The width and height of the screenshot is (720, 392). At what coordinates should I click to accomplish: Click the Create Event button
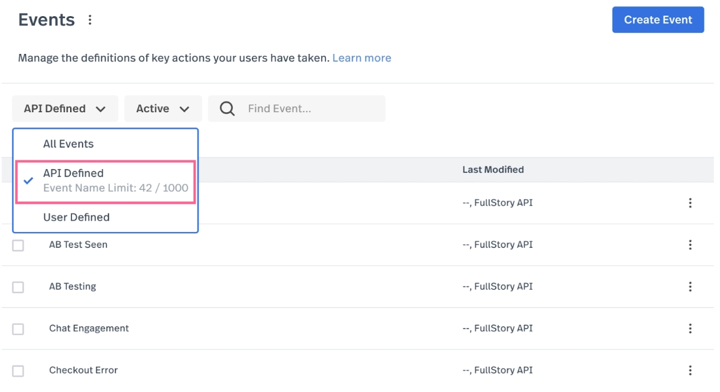pos(658,20)
